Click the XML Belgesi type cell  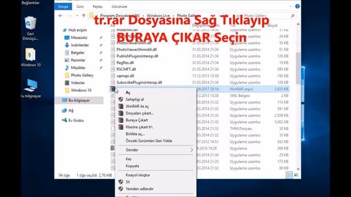coord(240,96)
